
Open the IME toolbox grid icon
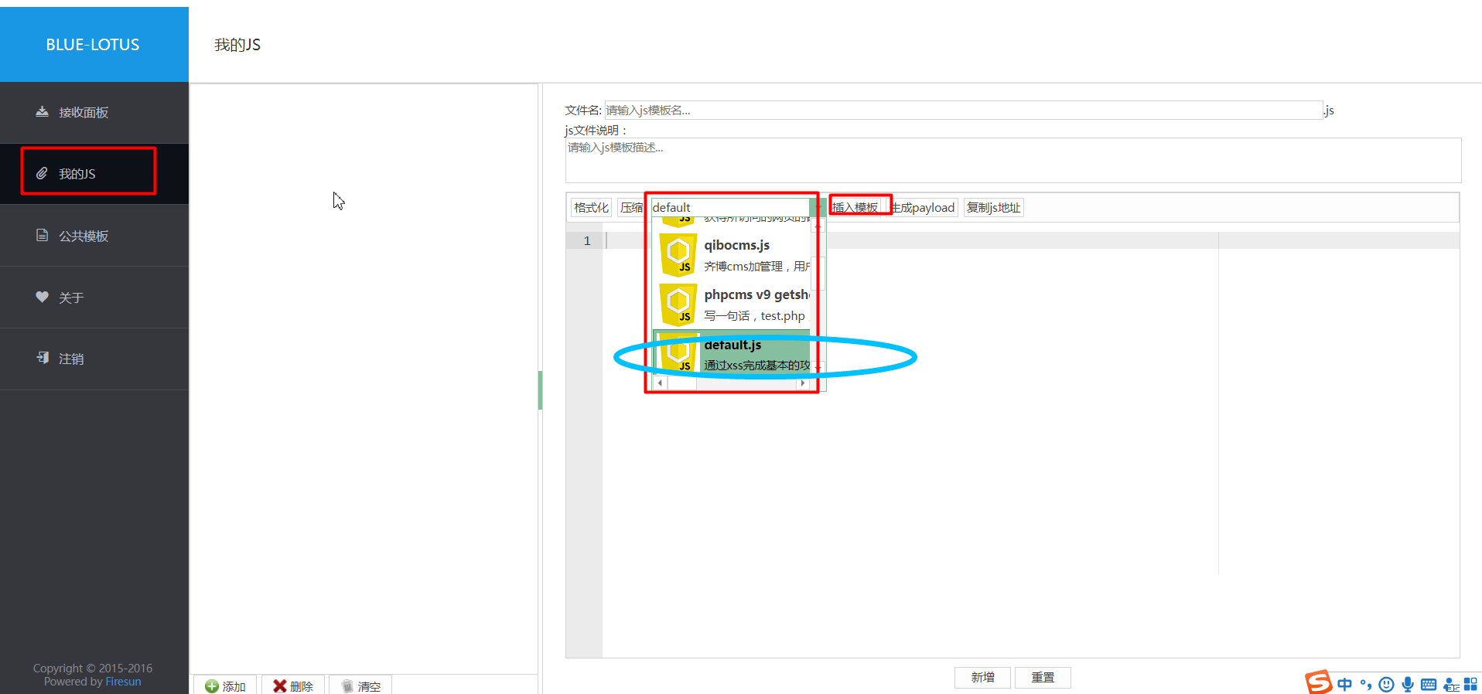coord(1470,684)
